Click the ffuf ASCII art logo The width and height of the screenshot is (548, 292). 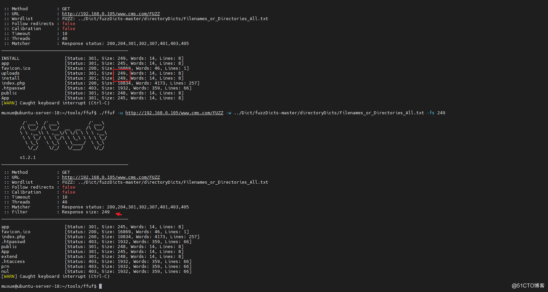63,136
